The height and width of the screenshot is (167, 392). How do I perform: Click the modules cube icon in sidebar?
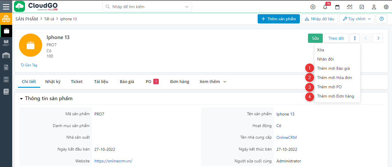(6, 19)
